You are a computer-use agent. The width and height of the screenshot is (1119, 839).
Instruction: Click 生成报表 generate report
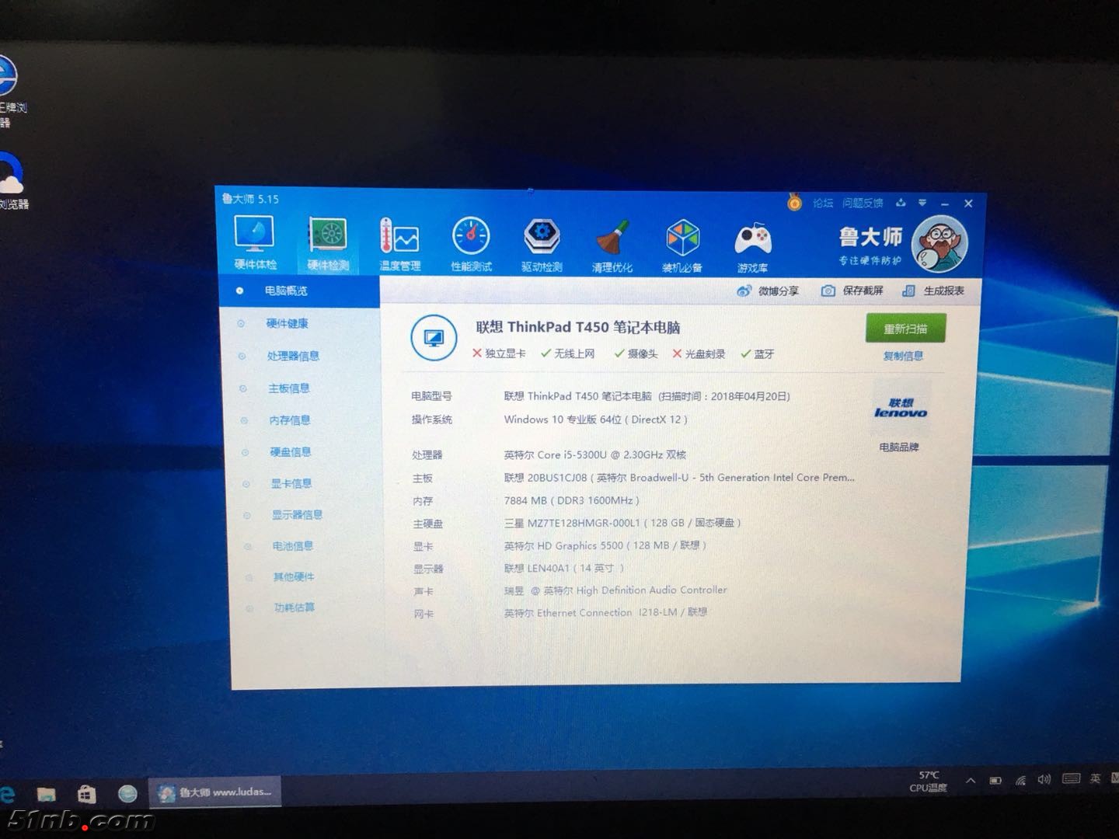click(933, 291)
